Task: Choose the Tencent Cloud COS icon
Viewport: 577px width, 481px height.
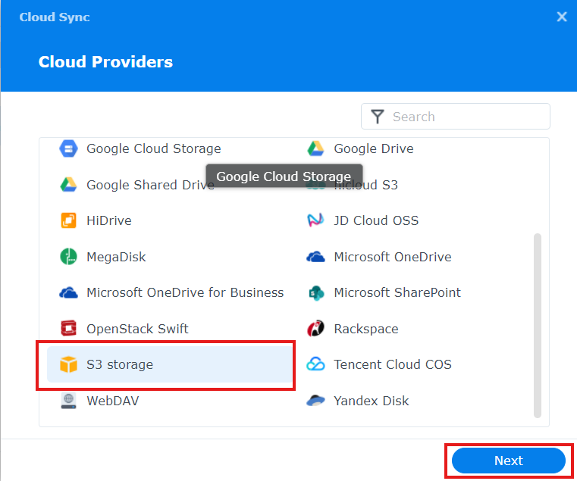Action: pos(315,364)
